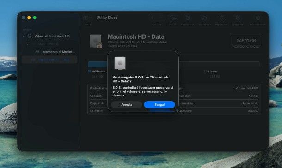This screenshot has width=282, height=168.
Task: Click the Utilizzato label in the info table
Action: click(x=97, y=111)
